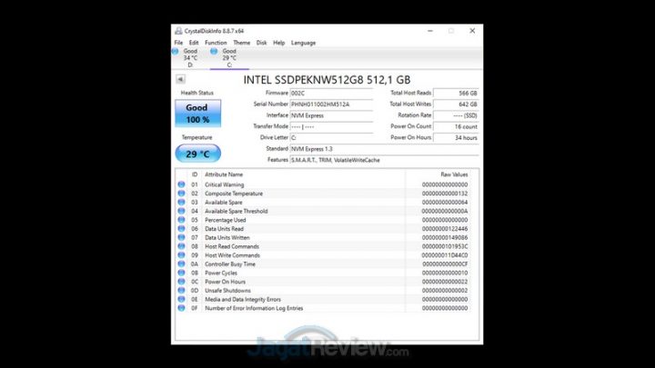This screenshot has width=655, height=368.
Task: Click the status orb beside Critical Warning
Action: (x=181, y=184)
